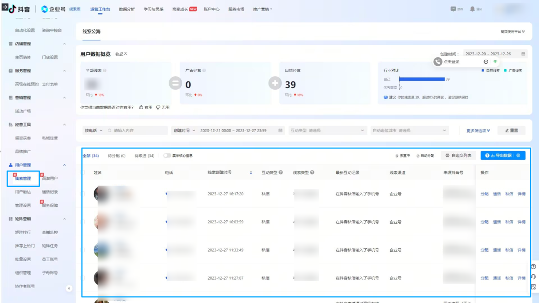Viewport: 539px width, 303px height.
Task: Click help icon next to 线索类型 column header
Action: (312, 172)
